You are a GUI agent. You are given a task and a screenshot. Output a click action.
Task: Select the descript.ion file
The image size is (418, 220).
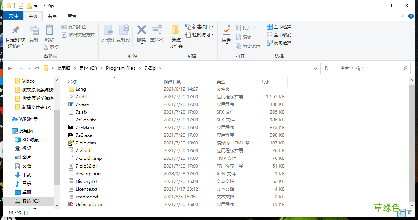click(88, 174)
